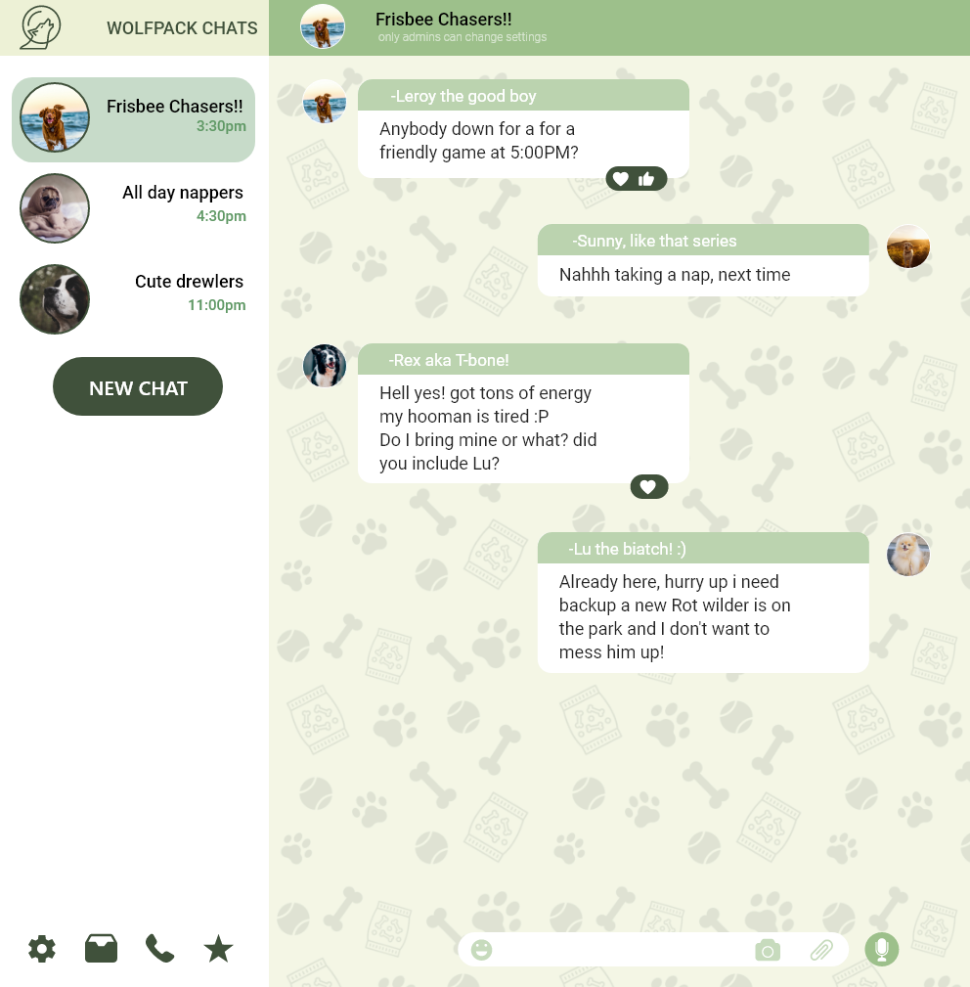Click the heart and thumbs-up reactions on Leroy's message
Image resolution: width=970 pixels, height=987 pixels.
click(636, 179)
